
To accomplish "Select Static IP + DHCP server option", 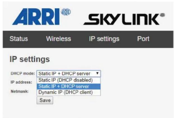I will point(69,87).
